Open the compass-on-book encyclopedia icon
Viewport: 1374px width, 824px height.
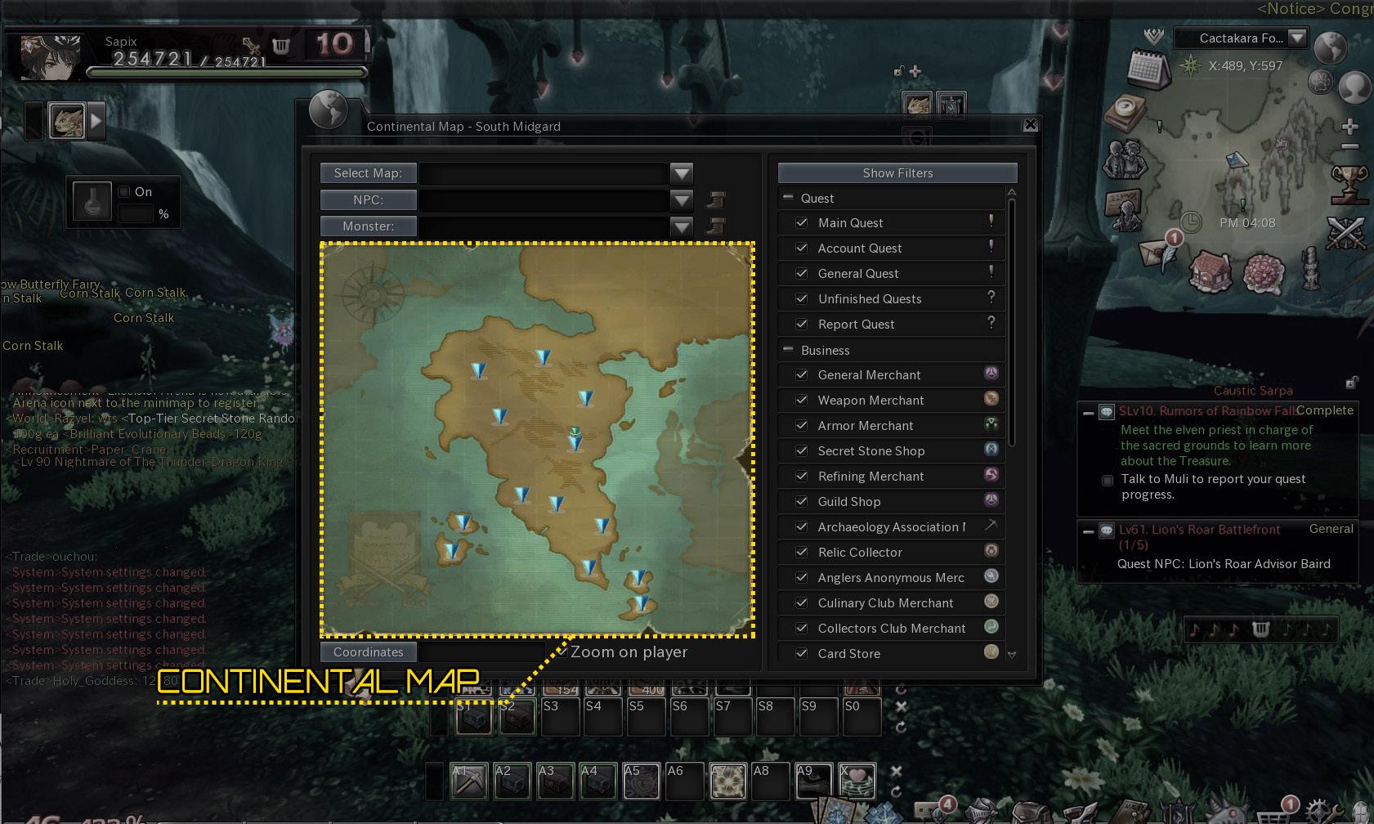[1125, 113]
